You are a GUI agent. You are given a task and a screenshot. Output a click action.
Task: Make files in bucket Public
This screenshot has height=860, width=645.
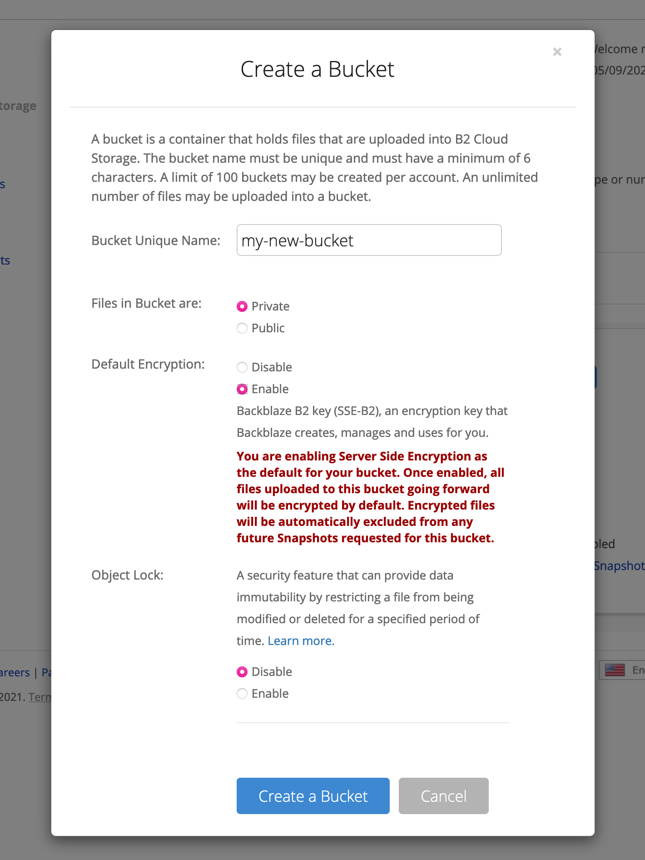coord(242,328)
